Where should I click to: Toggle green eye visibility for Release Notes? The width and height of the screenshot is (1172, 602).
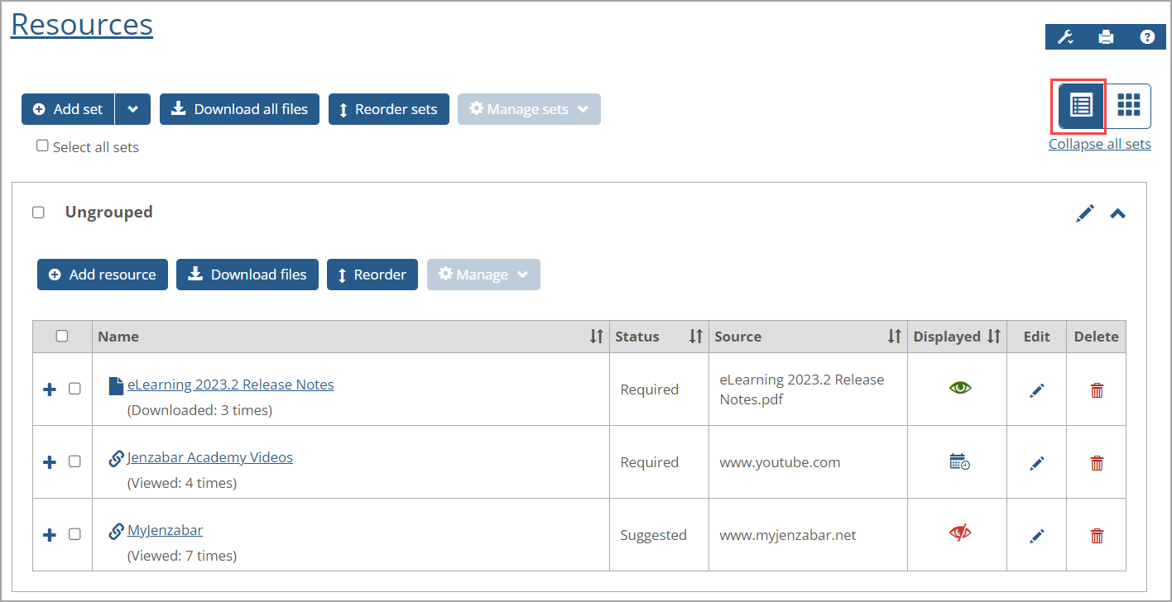tap(960, 388)
